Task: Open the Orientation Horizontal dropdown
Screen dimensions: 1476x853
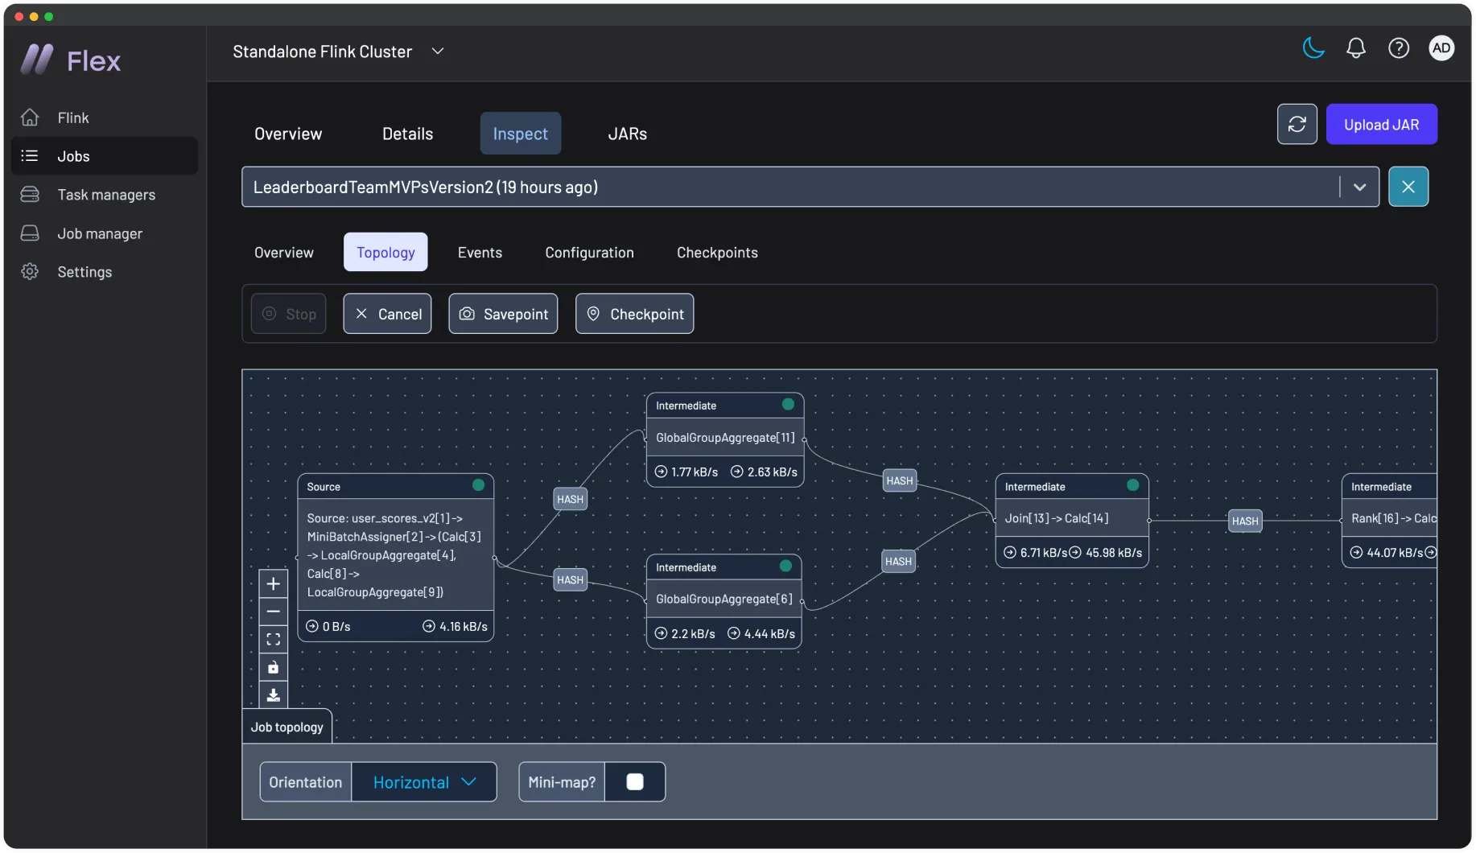Action: click(424, 781)
